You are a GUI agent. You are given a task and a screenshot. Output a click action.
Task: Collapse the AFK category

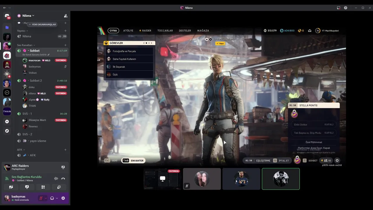(x=21, y=150)
